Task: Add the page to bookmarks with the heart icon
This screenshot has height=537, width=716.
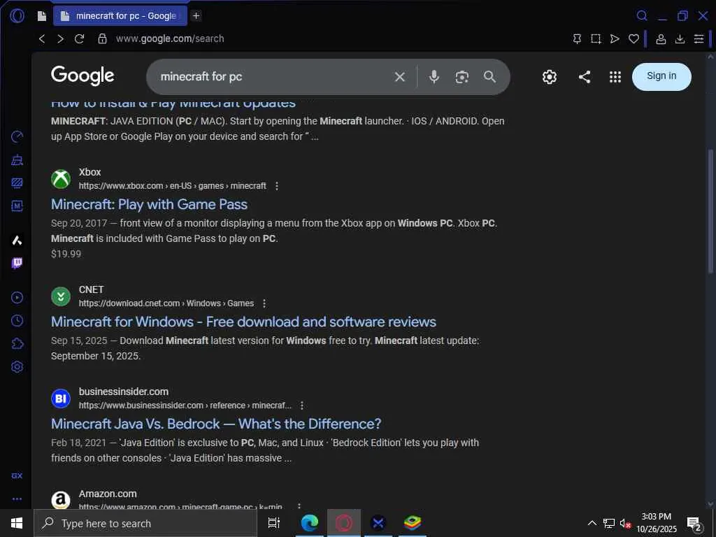Action: coord(633,39)
